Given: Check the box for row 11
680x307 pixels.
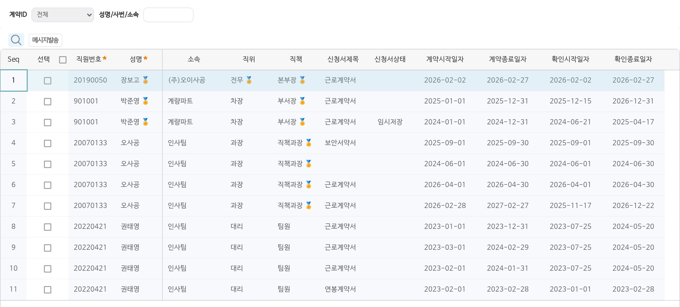Looking at the screenshot, I should coord(48,289).
